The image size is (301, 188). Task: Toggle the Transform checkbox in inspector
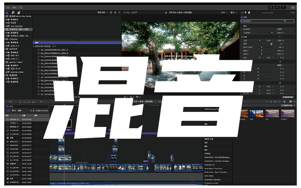click(x=242, y=36)
